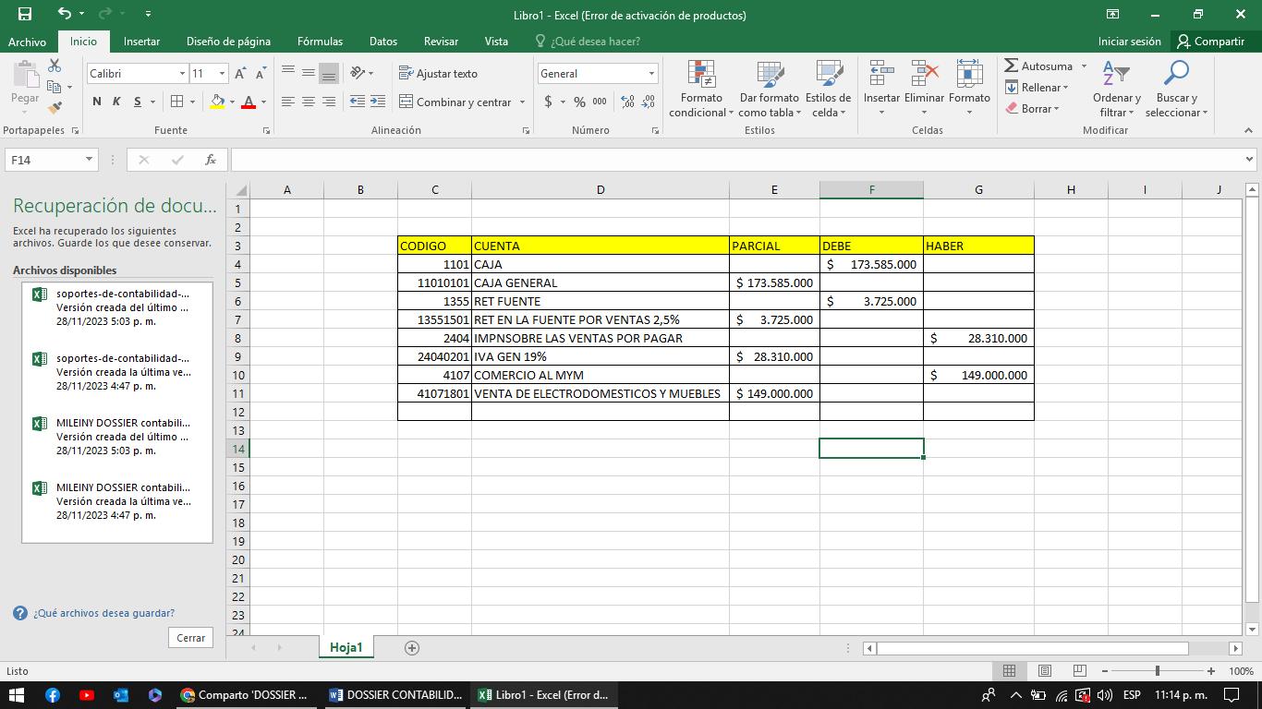Click the Format Painter brush icon

point(55,108)
